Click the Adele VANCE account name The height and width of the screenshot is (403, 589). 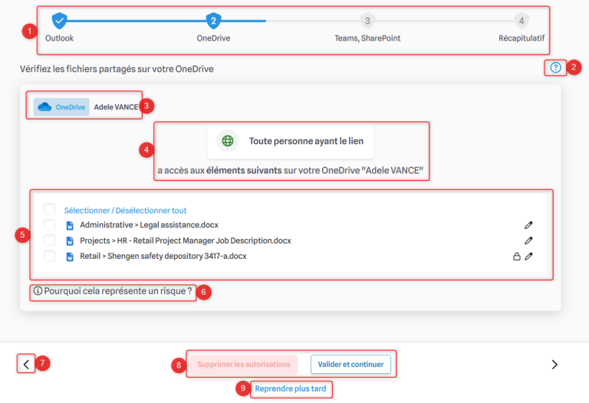116,107
